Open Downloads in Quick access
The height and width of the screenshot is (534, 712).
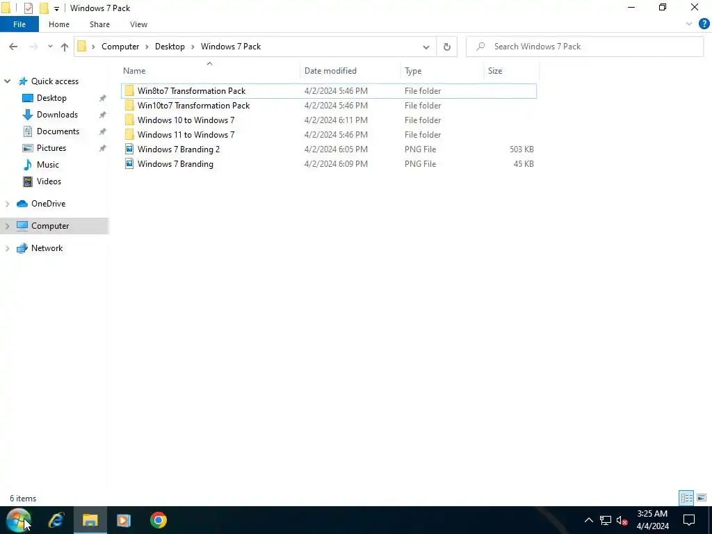(57, 115)
